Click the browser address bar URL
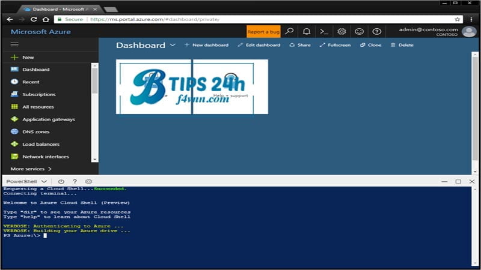This screenshot has height=270, width=481. click(155, 19)
